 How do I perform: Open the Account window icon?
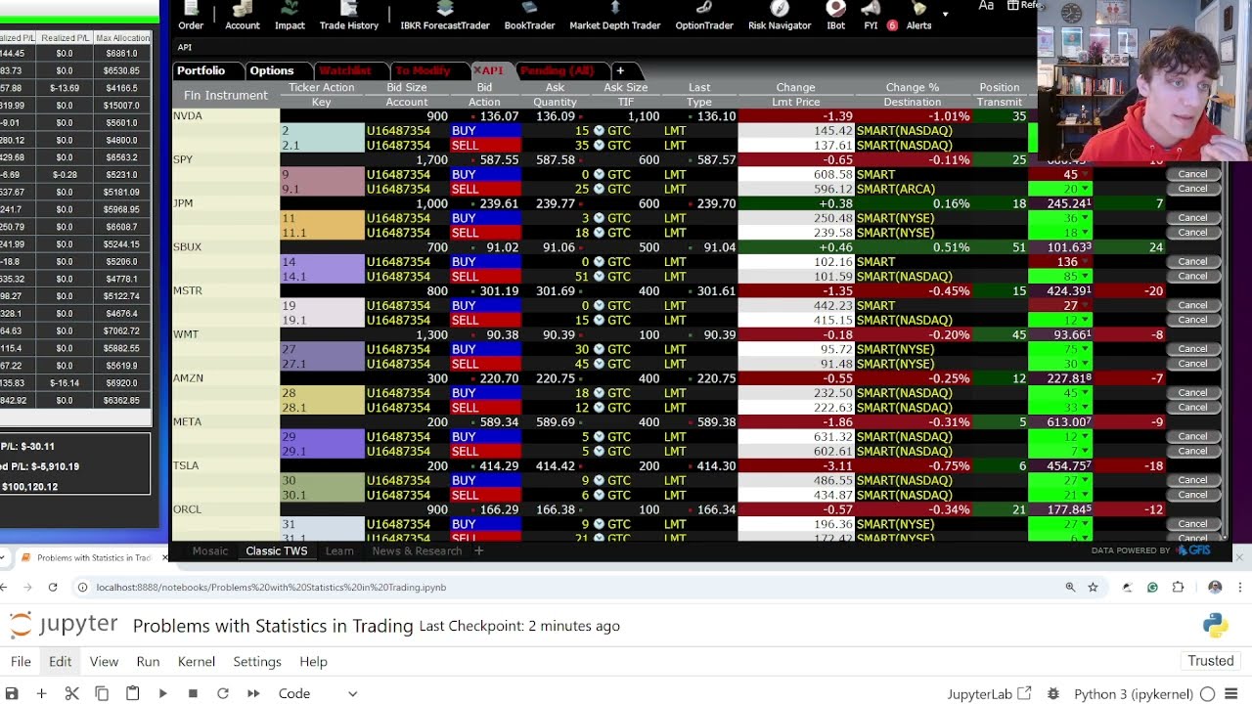pyautogui.click(x=243, y=16)
